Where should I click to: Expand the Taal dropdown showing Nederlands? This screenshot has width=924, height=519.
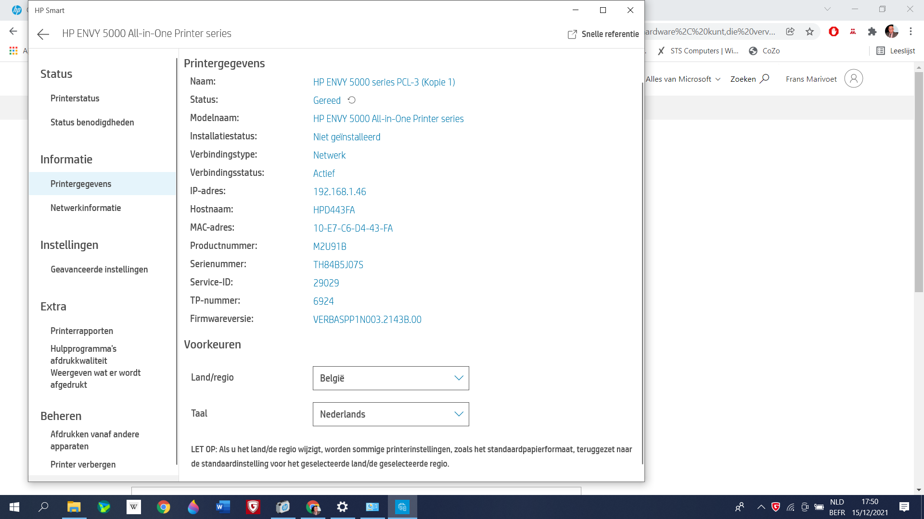tap(391, 414)
